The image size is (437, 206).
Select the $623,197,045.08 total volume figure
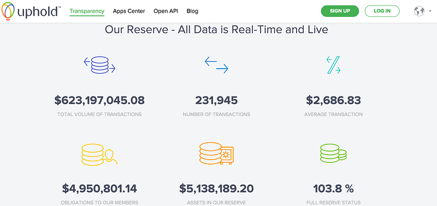(99, 100)
